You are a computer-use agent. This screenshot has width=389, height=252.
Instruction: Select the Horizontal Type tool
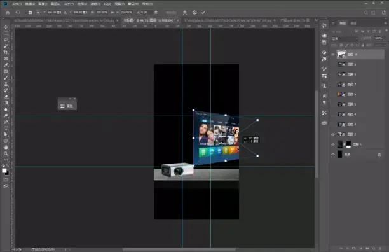[x=6, y=129]
